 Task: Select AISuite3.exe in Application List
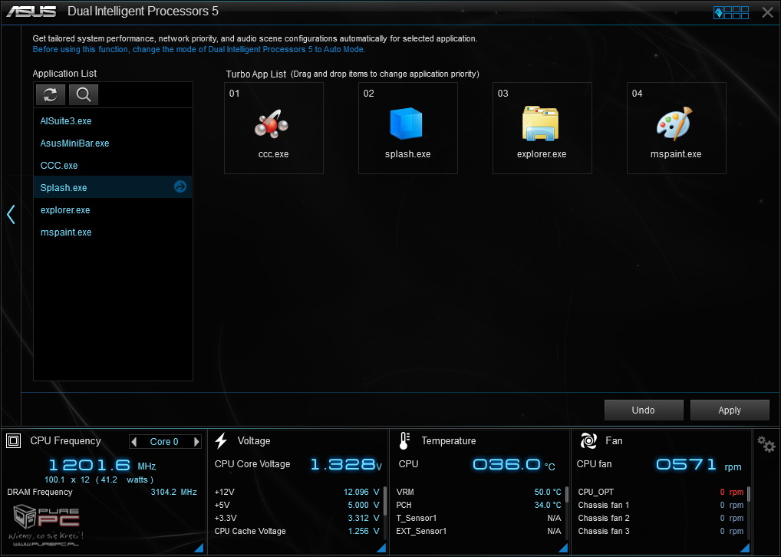coord(113,121)
